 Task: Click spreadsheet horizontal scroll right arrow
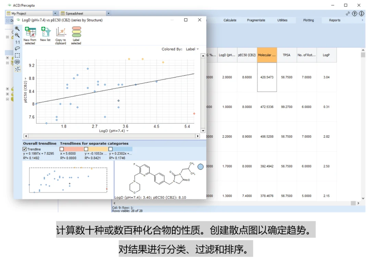point(358,203)
